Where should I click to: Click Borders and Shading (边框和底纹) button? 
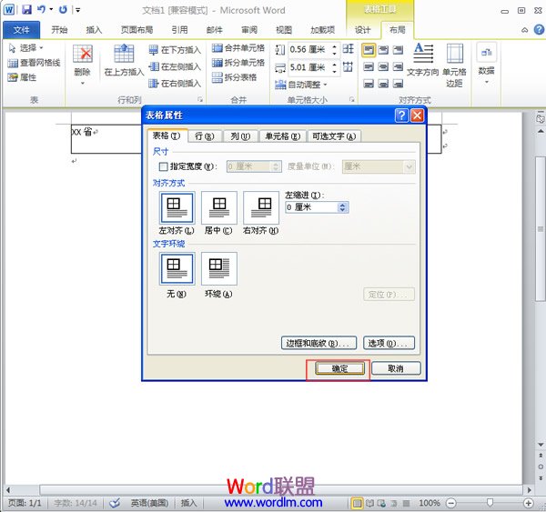(x=318, y=343)
